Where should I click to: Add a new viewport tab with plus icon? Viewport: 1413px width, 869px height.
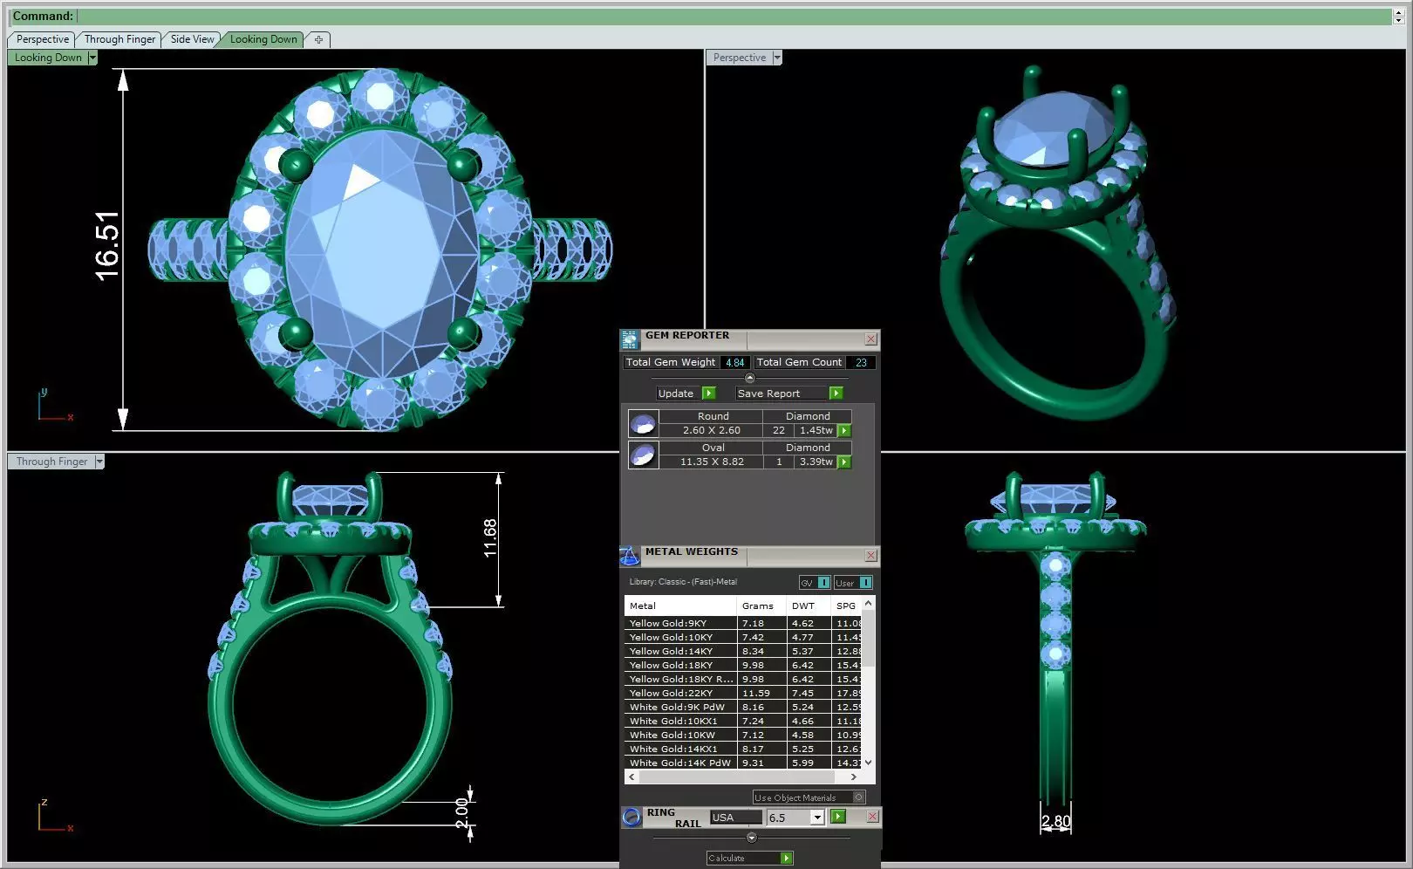(x=318, y=39)
